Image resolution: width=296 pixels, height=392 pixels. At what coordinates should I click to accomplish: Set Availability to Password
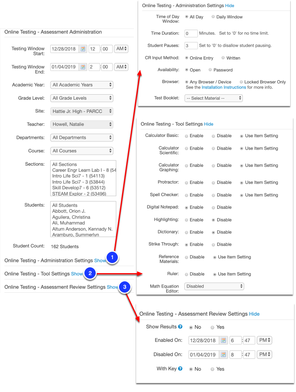[x=210, y=70]
